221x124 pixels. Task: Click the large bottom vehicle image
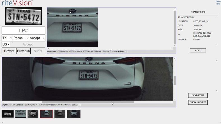(88, 79)
